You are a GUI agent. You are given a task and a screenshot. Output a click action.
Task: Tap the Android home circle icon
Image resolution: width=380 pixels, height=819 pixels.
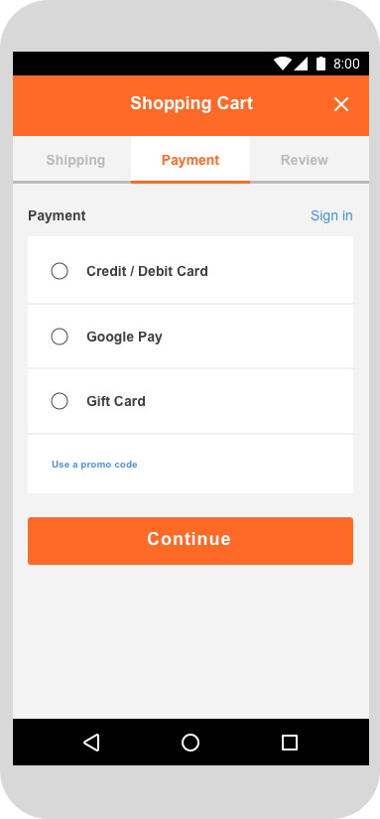point(190,743)
